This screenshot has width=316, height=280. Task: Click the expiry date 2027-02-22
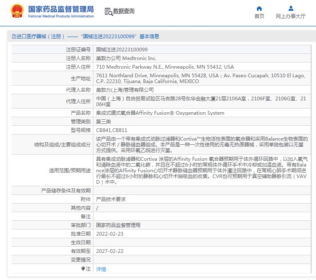coord(109,251)
